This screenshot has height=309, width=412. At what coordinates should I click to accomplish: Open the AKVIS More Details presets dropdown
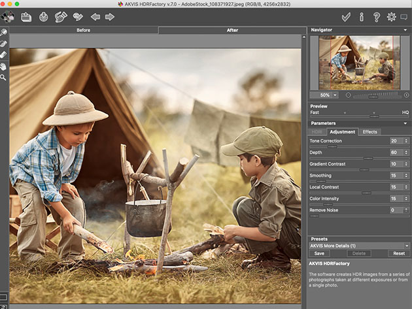(x=405, y=246)
